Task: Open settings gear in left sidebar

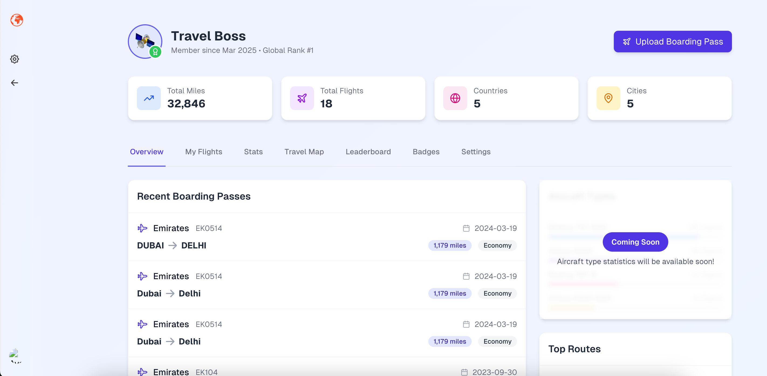Action: (15, 59)
